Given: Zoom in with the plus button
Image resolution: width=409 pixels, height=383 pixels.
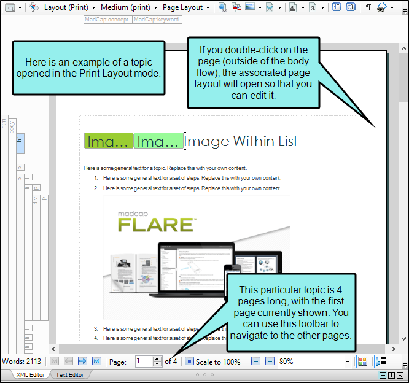Looking at the screenshot, I should click(x=270, y=362).
